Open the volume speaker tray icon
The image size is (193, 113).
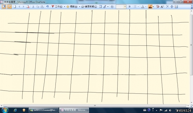[170, 110]
